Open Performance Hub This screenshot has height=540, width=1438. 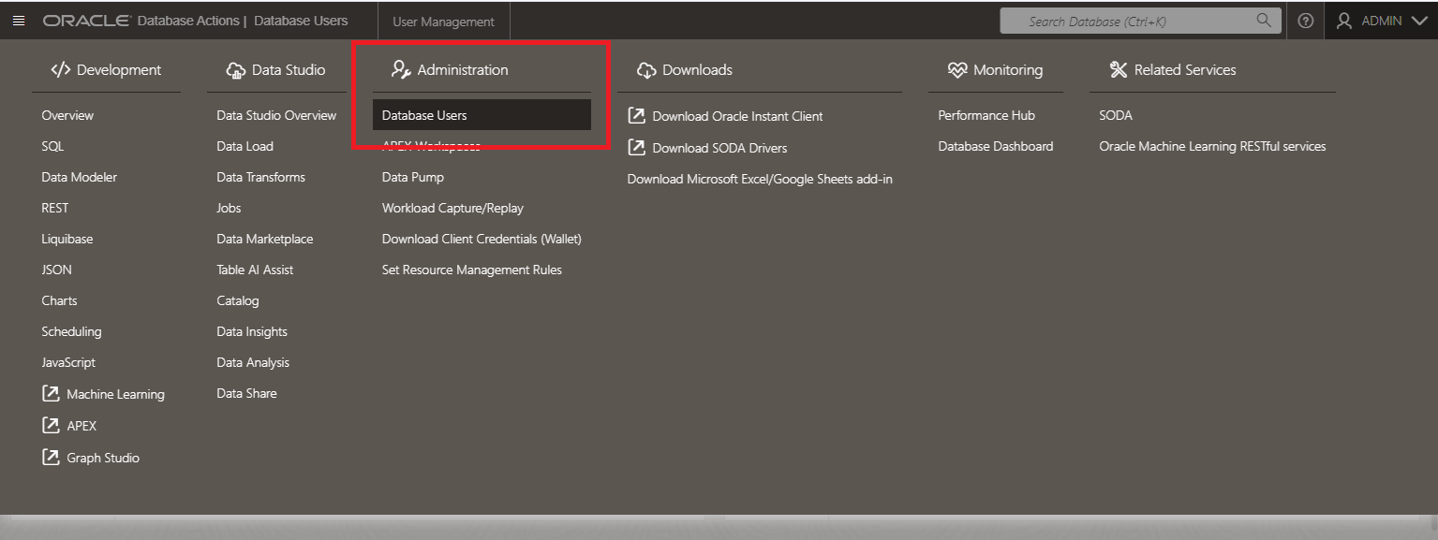pyautogui.click(x=986, y=115)
